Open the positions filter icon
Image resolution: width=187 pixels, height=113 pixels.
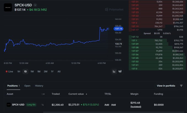(181, 86)
